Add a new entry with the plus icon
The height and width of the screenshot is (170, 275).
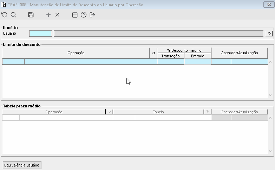(x=48, y=15)
